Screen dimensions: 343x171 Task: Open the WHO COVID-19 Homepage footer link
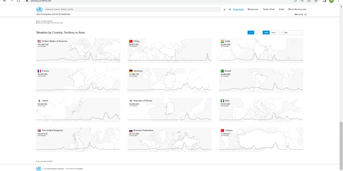click(74, 169)
